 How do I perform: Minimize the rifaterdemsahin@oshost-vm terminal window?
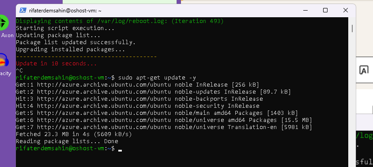coord(305,10)
